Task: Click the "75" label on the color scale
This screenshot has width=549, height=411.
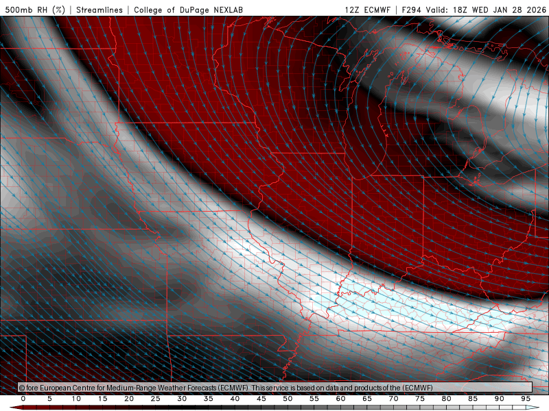Action: click(420, 399)
